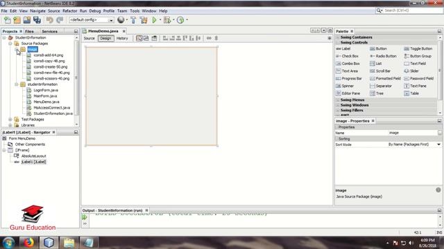This screenshot has width=444, height=249.
Task: Click the Clean and Build icon
Action: click(144, 20)
